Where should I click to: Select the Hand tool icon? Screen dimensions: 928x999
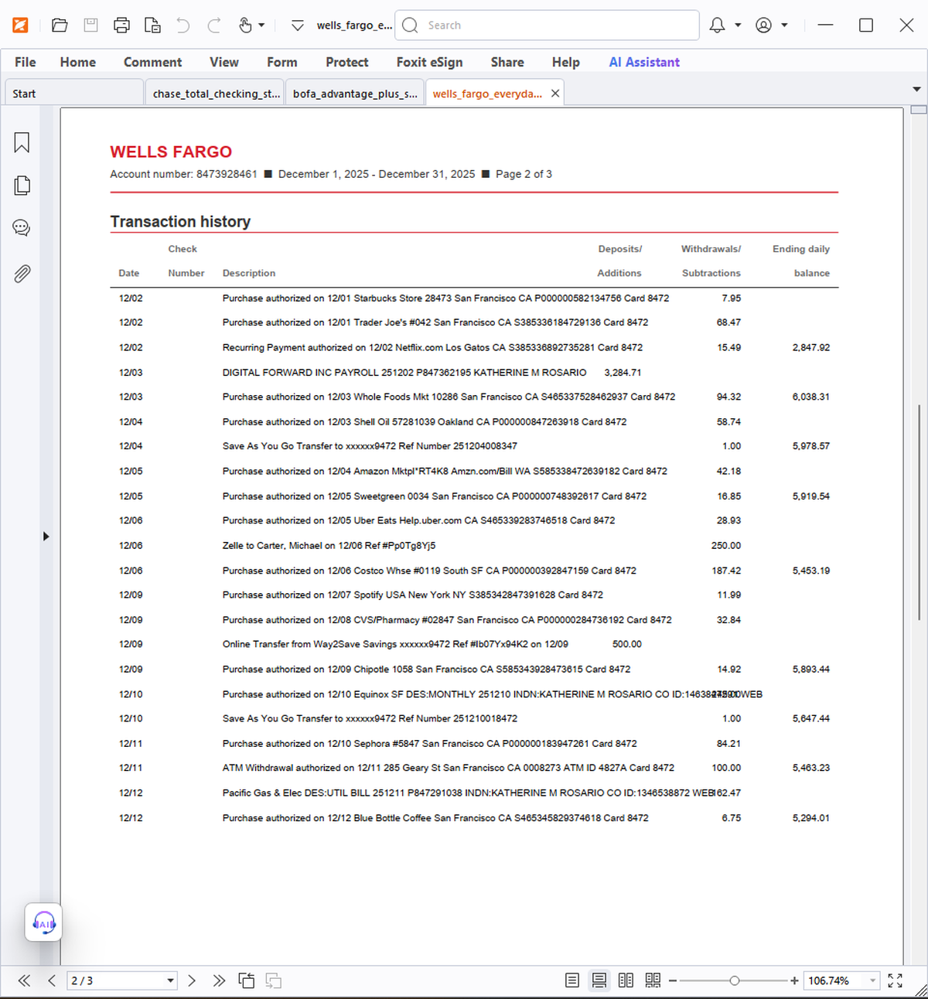tap(245, 26)
